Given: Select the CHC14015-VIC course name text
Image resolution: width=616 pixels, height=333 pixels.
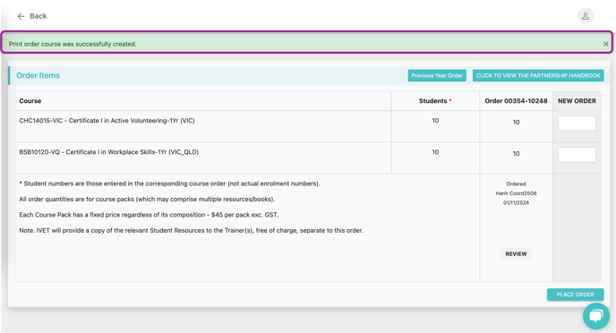Looking at the screenshot, I should coord(107,121).
